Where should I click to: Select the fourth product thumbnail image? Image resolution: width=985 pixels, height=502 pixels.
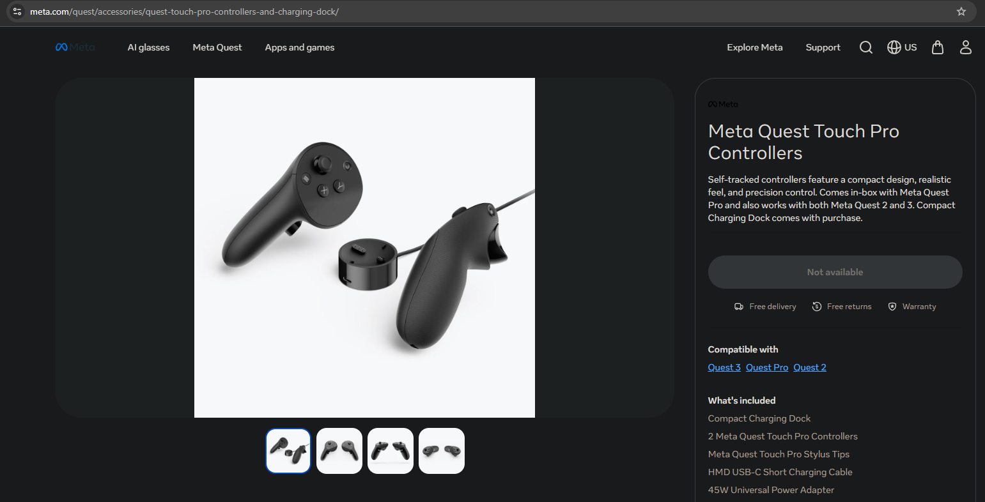coord(442,451)
